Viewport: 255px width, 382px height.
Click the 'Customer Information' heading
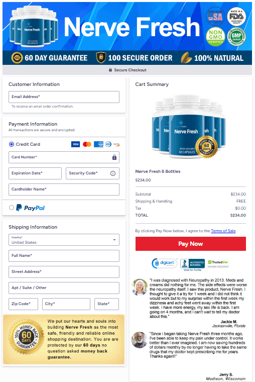coord(34,84)
